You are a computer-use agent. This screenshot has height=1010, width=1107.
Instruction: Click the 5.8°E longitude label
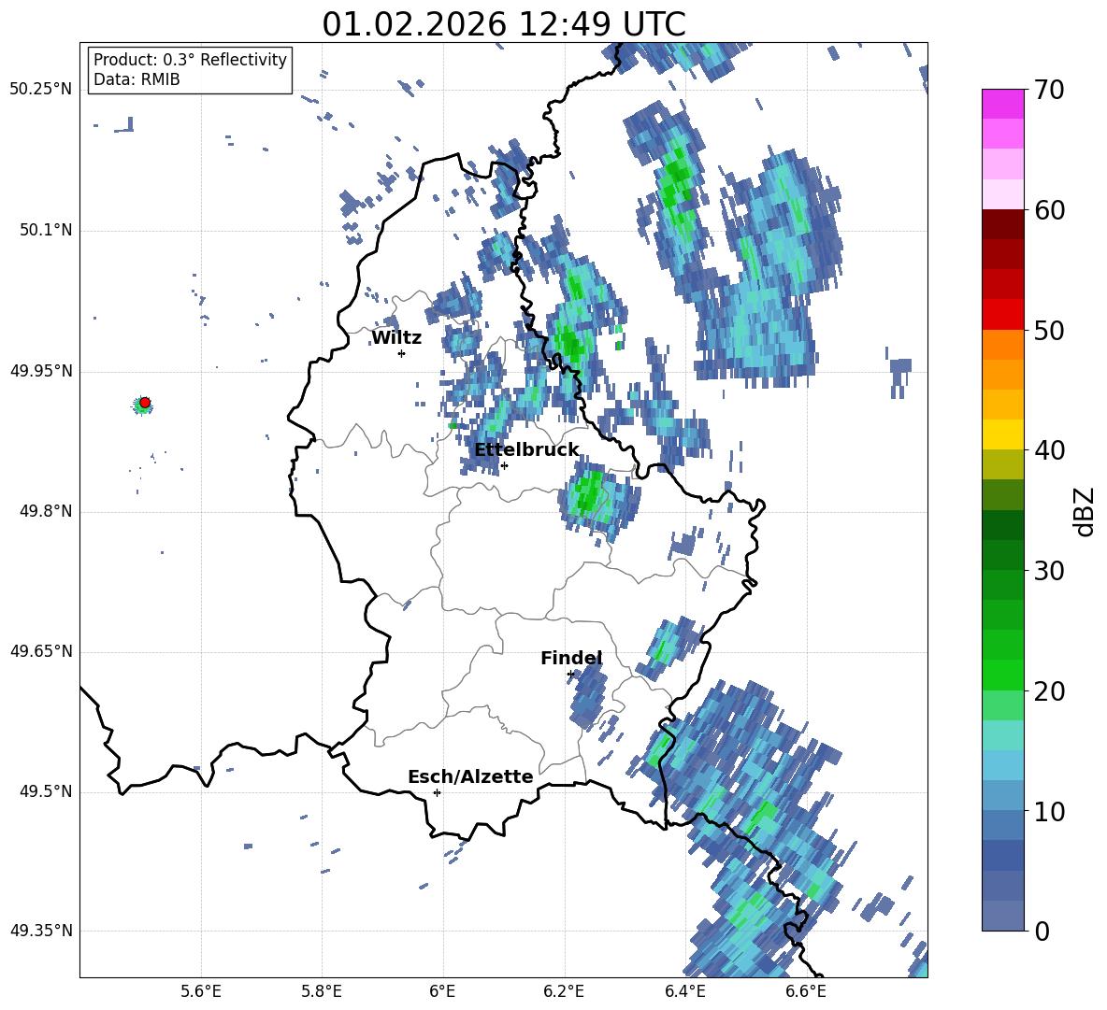322,991
